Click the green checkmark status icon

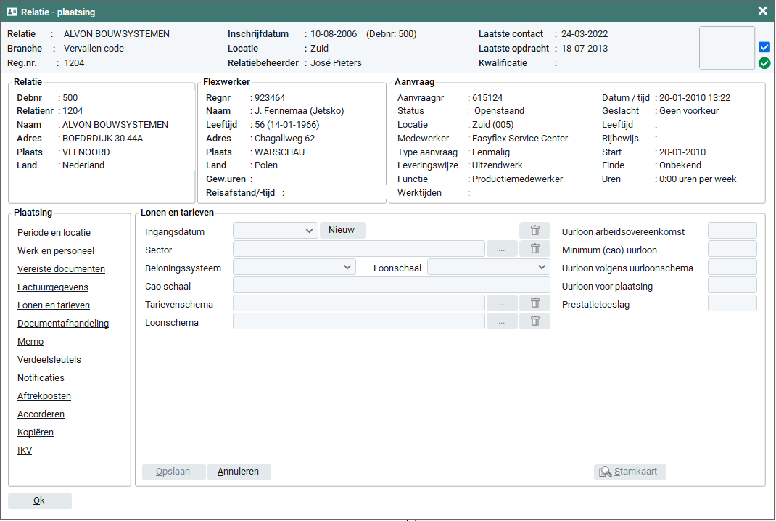pyautogui.click(x=764, y=63)
